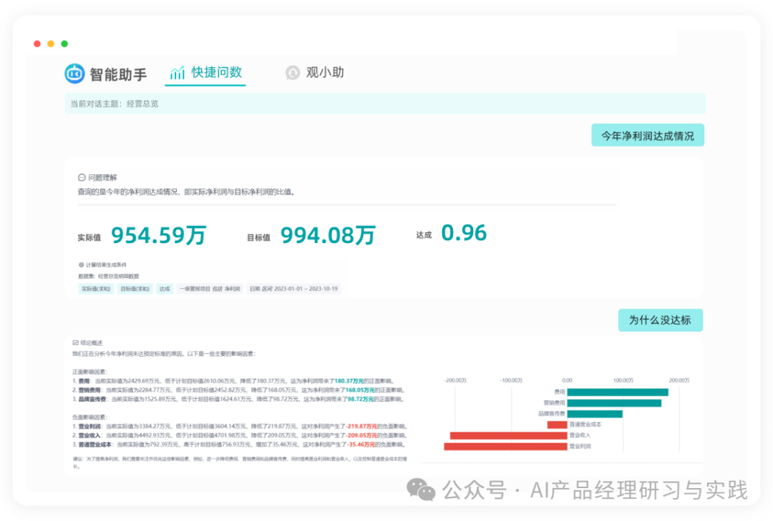Click the 今年净利润达成情况 question bubble

click(x=647, y=135)
